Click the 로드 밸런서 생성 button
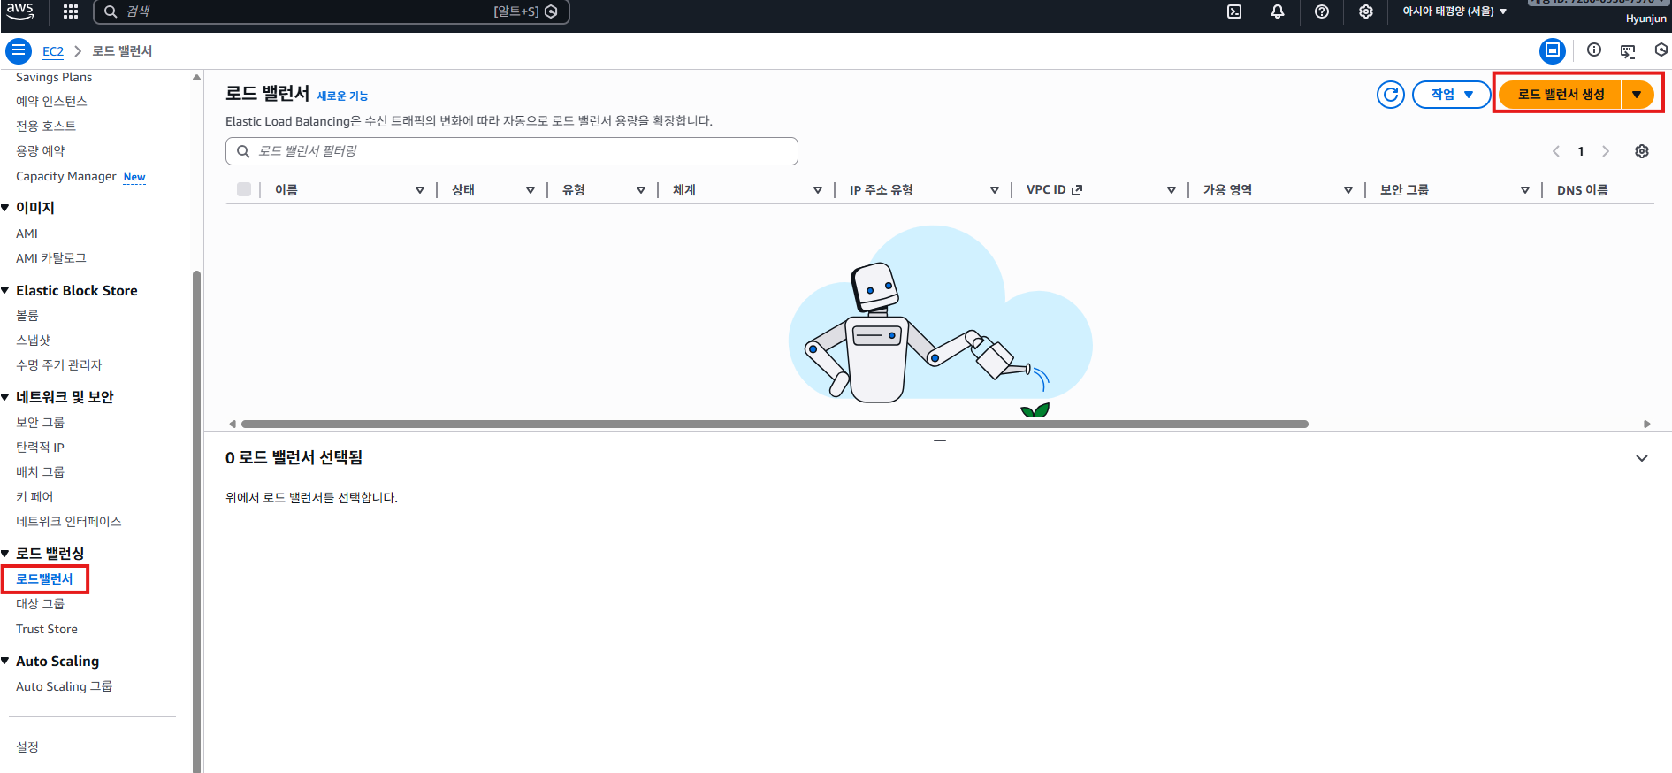 click(x=1561, y=95)
